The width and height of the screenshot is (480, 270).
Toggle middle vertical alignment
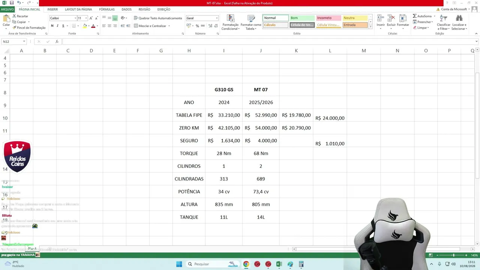[x=109, y=18]
